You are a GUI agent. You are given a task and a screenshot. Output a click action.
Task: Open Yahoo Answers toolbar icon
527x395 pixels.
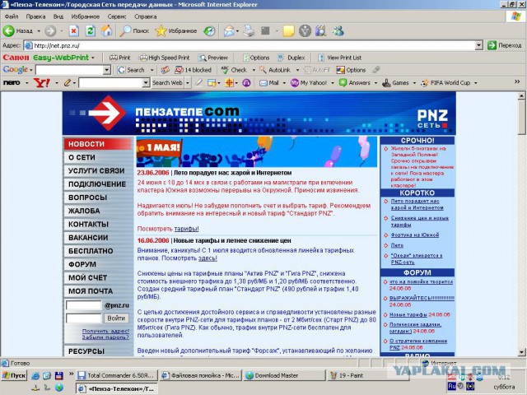point(343,82)
